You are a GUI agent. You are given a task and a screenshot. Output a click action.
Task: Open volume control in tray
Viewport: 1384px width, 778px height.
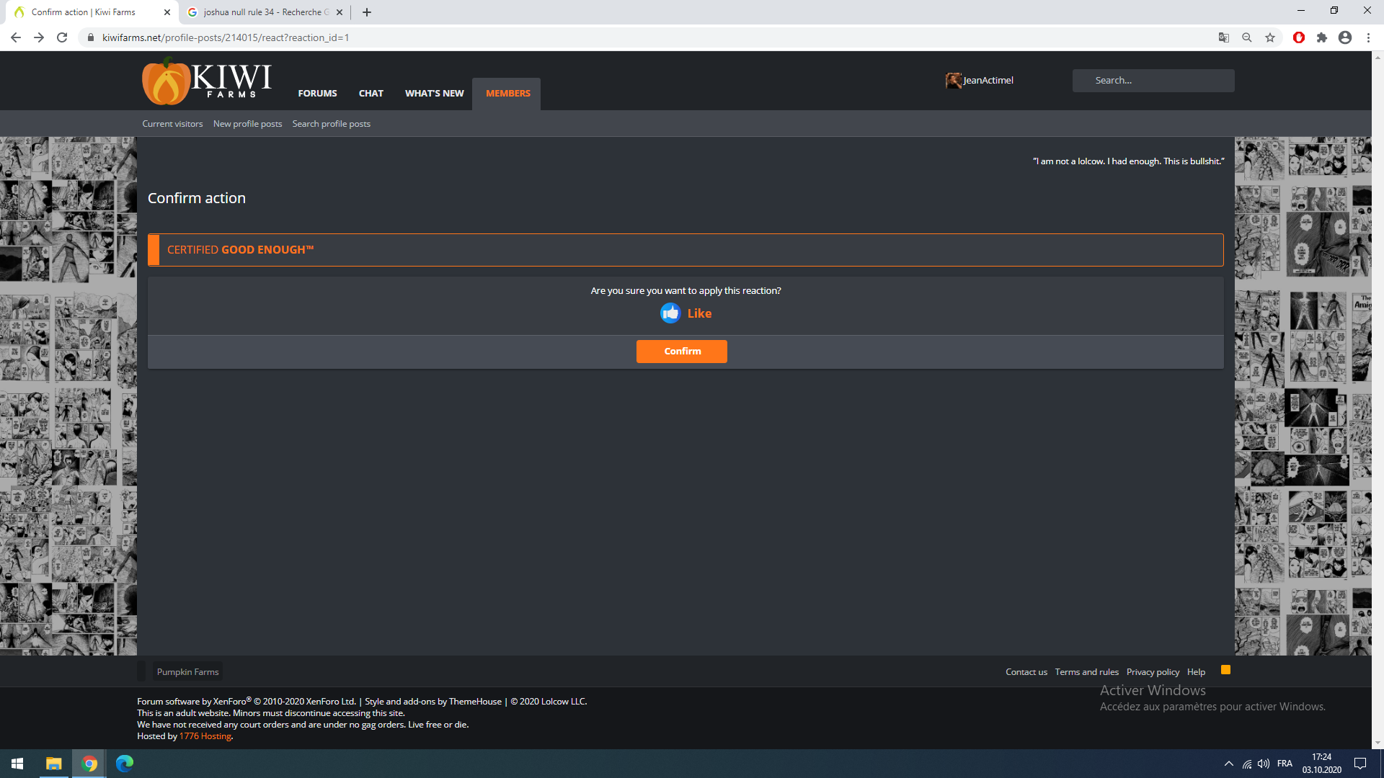click(1263, 764)
